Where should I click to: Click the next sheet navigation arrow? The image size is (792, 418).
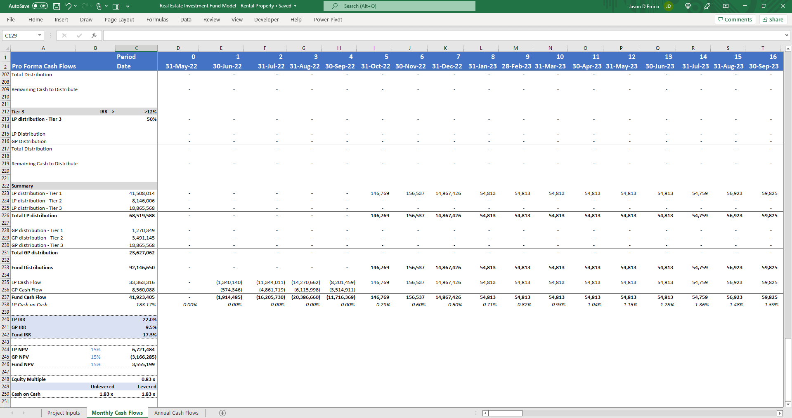pos(24,413)
